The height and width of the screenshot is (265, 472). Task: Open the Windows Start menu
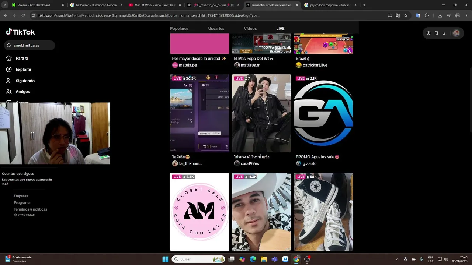click(x=165, y=259)
